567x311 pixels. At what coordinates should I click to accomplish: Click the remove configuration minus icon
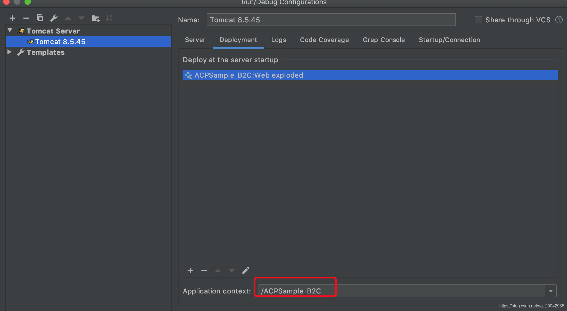click(x=26, y=18)
